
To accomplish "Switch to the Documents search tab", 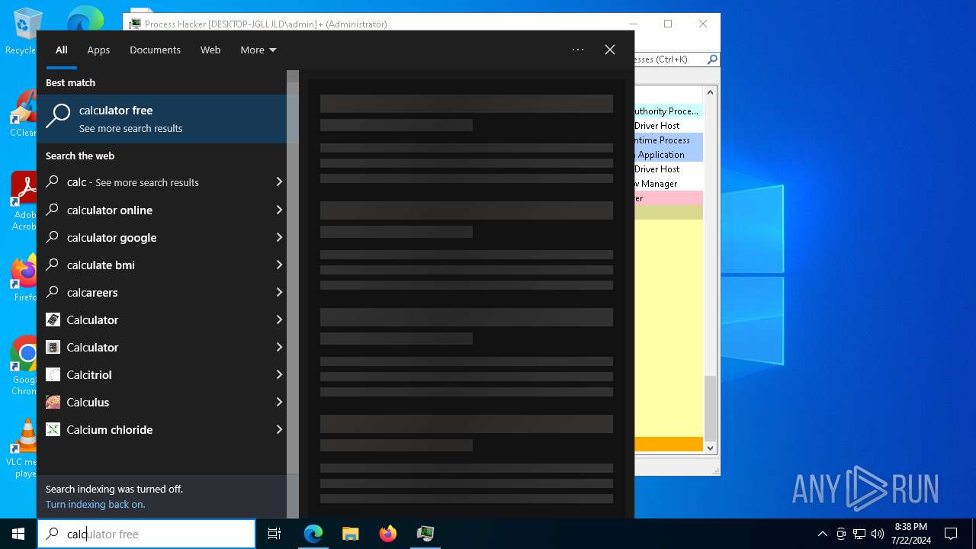I will (x=155, y=50).
